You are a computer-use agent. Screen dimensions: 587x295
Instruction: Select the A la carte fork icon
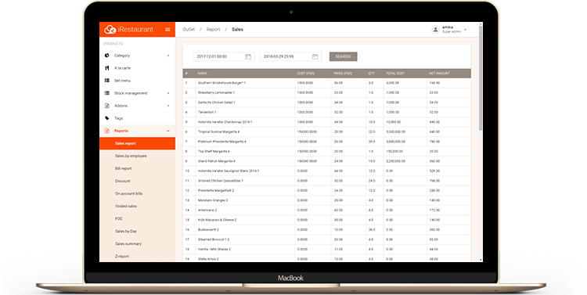point(107,68)
